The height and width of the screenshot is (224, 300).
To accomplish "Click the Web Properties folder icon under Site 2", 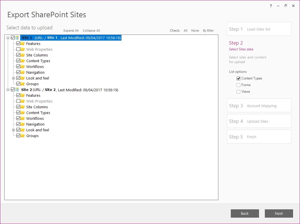I will point(22,101).
